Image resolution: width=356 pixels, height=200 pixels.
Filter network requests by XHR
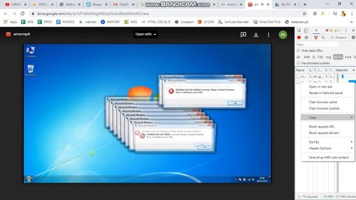tap(306, 57)
